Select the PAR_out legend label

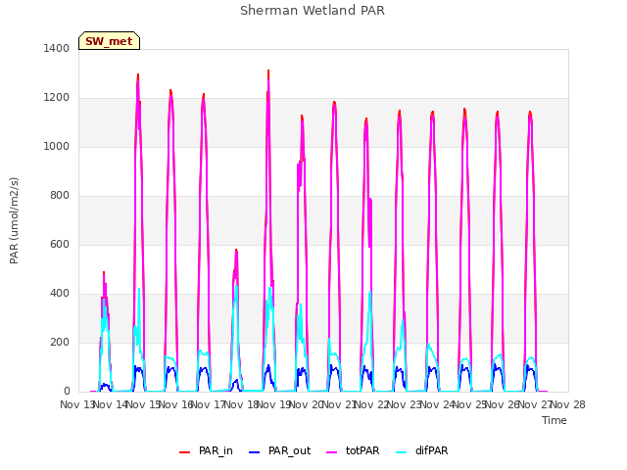click(290, 450)
